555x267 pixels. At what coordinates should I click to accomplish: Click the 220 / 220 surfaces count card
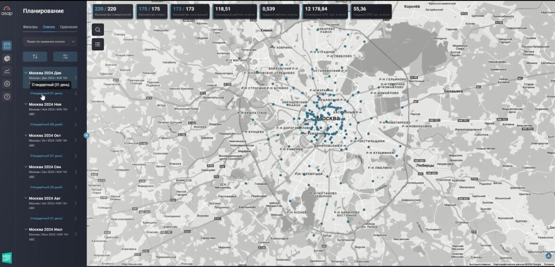(x=113, y=11)
